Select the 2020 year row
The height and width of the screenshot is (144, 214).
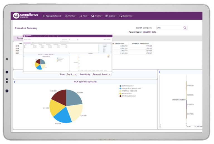click(17, 51)
